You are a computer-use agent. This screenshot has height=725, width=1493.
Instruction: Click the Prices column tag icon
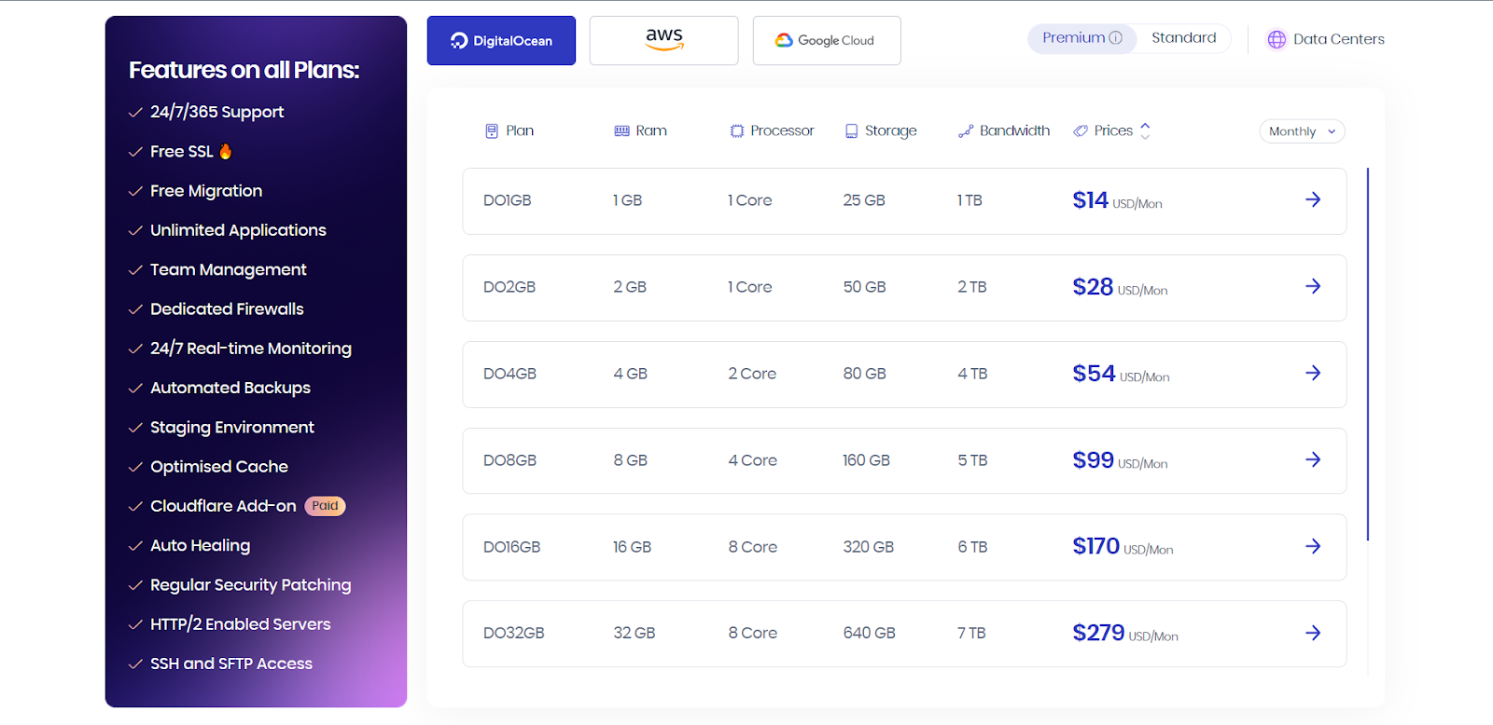click(x=1081, y=131)
